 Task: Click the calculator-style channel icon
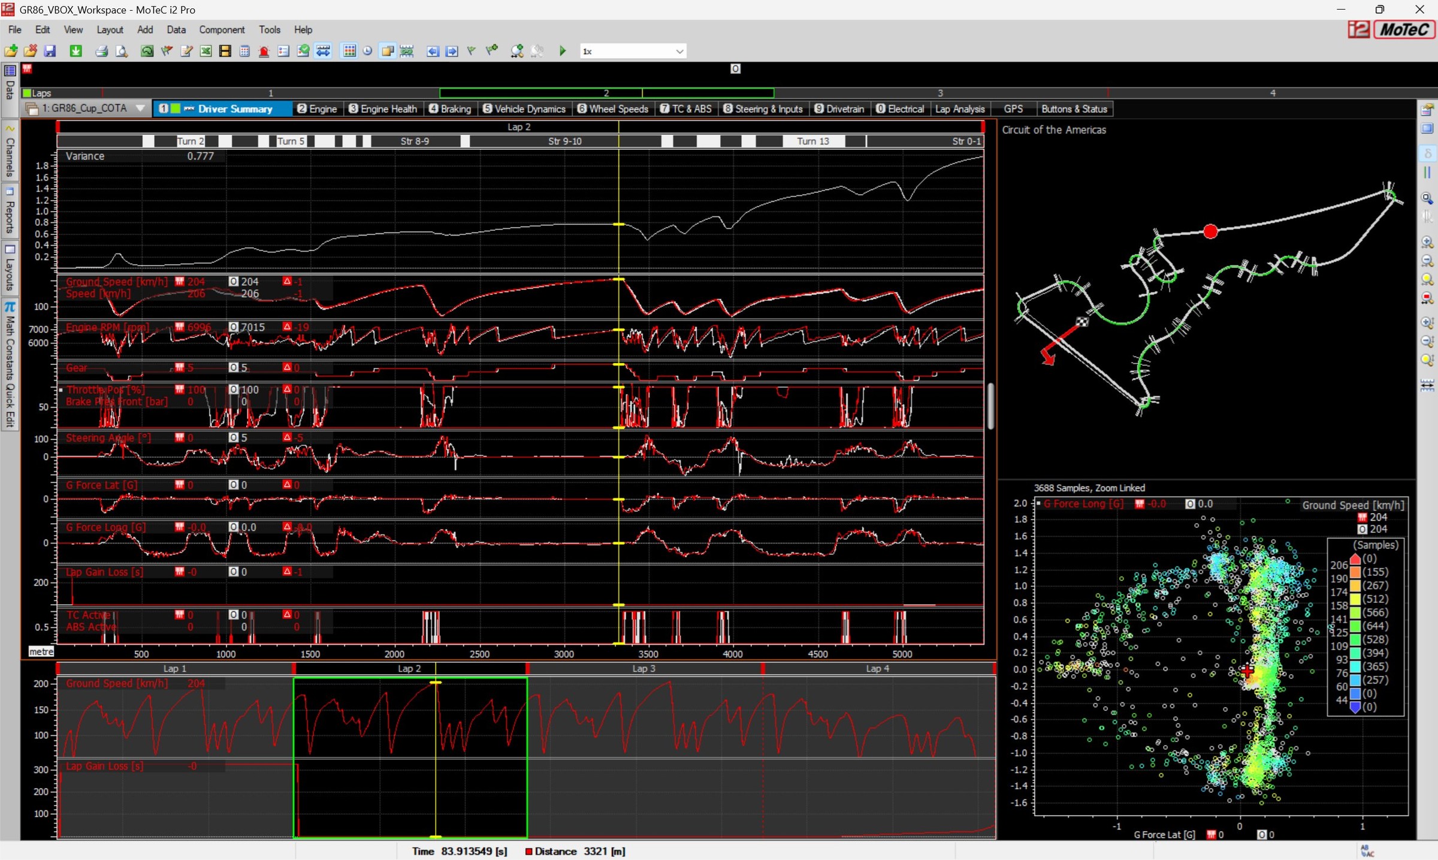point(244,52)
